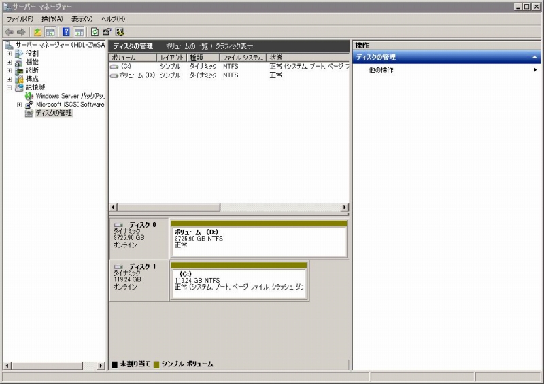This screenshot has width=544, height=384.
Task: Open 他の操作 in the actions pane
Action: click(381, 70)
